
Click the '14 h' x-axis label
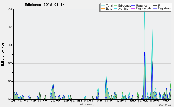pos(106,101)
